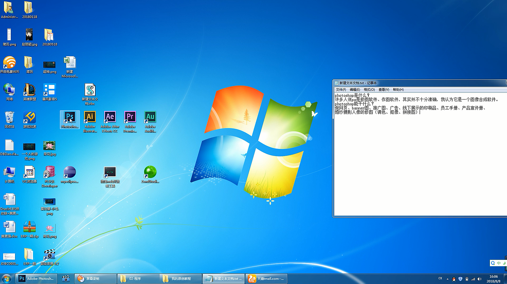The width and height of the screenshot is (507, 284).
Task: Open the clapperboard recorder taskbar icon
Action: (x=66, y=278)
